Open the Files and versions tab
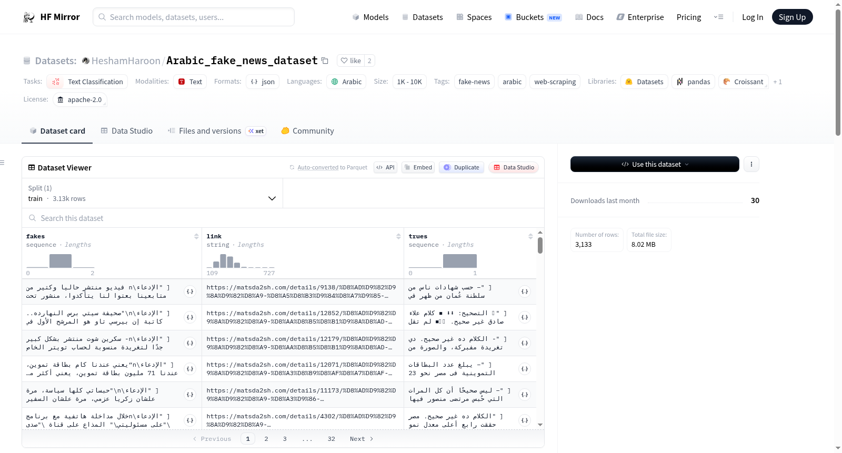 click(x=217, y=131)
